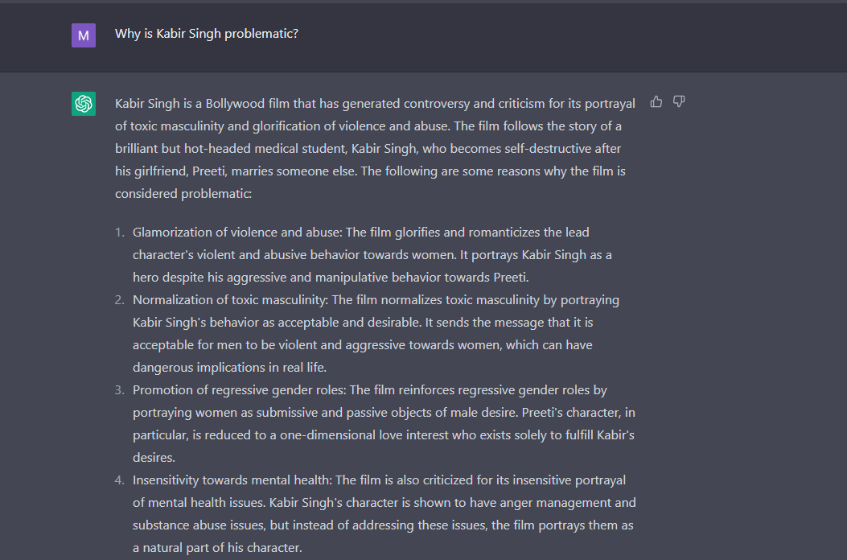Click list number 2 marker
The height and width of the screenshot is (560, 847).
119,300
